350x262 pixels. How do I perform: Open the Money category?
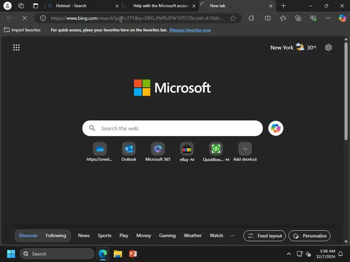click(144, 235)
